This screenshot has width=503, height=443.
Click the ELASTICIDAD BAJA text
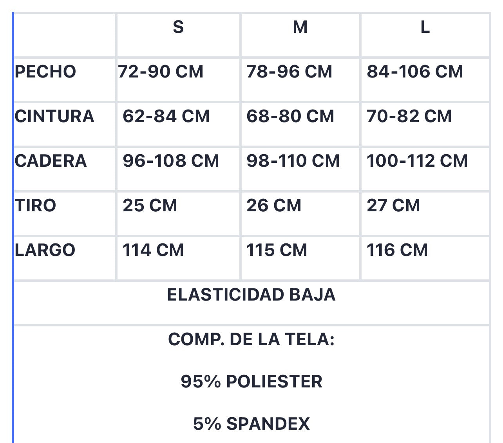(x=251, y=295)
